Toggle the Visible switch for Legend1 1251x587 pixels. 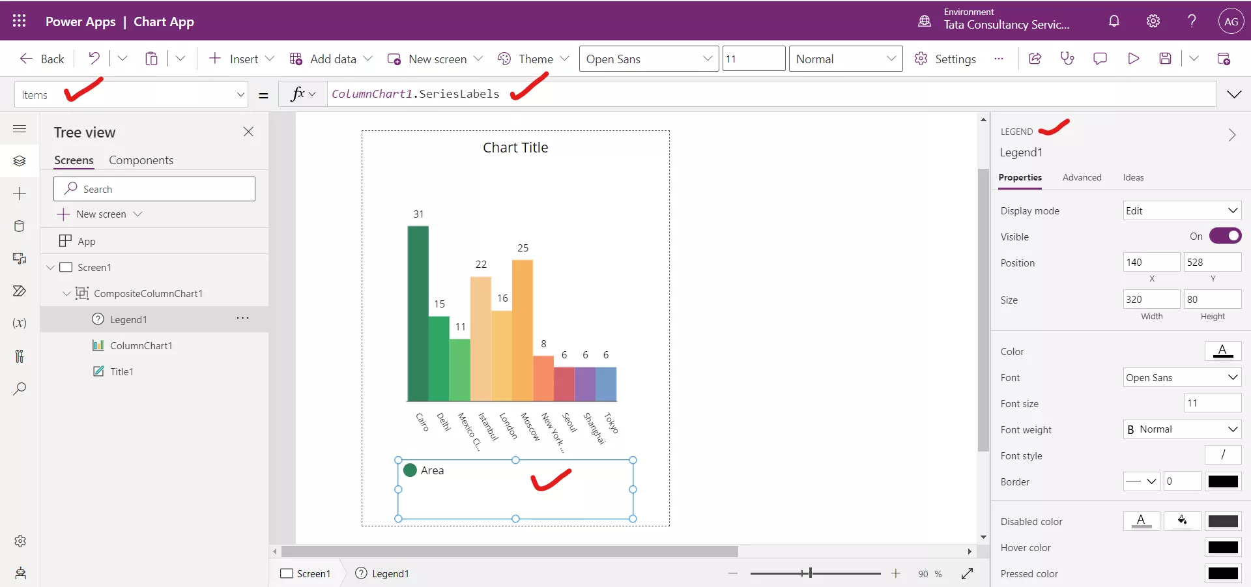1226,236
